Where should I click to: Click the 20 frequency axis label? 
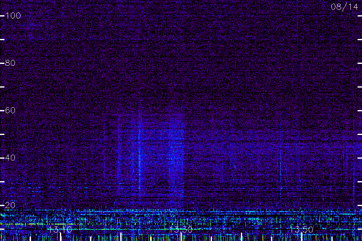10,205
